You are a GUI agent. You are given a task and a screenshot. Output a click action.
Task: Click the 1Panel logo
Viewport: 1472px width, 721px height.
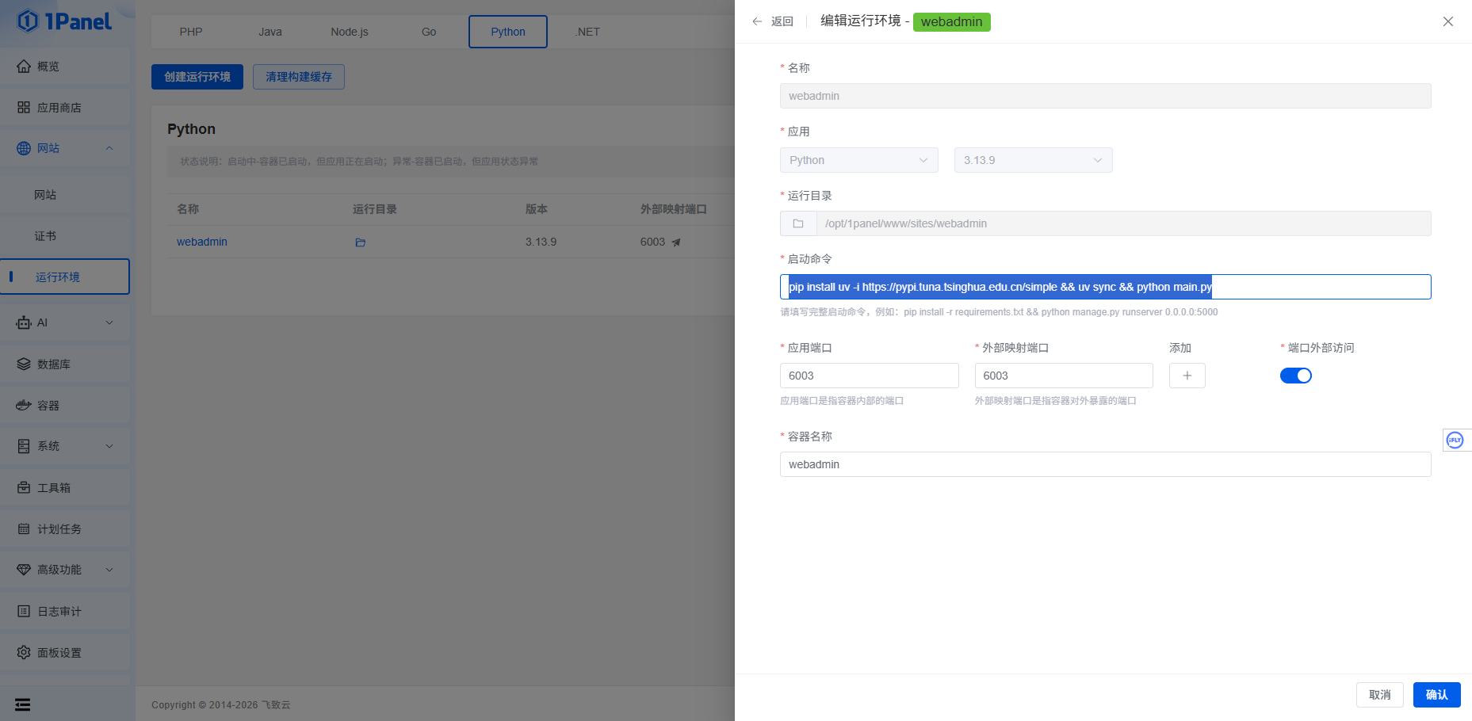[65, 21]
